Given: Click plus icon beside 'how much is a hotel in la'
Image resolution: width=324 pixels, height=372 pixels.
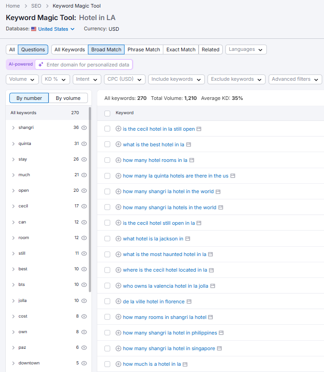Looking at the screenshot, I should (118, 364).
